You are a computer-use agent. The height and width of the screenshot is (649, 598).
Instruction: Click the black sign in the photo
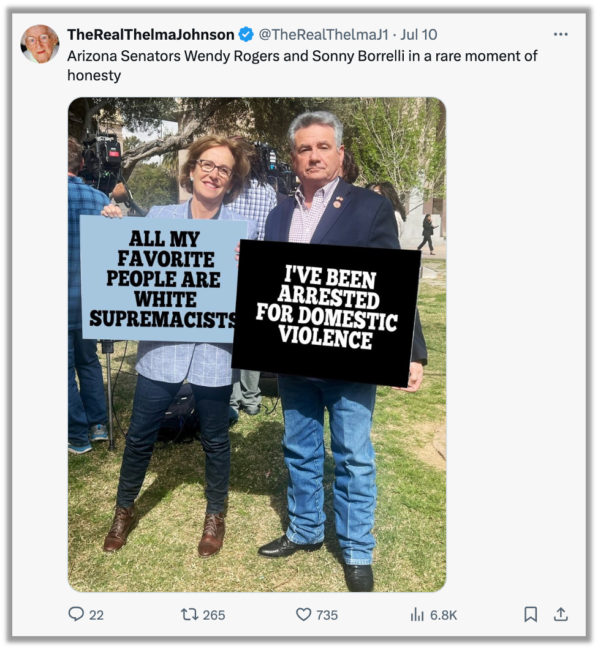(327, 313)
